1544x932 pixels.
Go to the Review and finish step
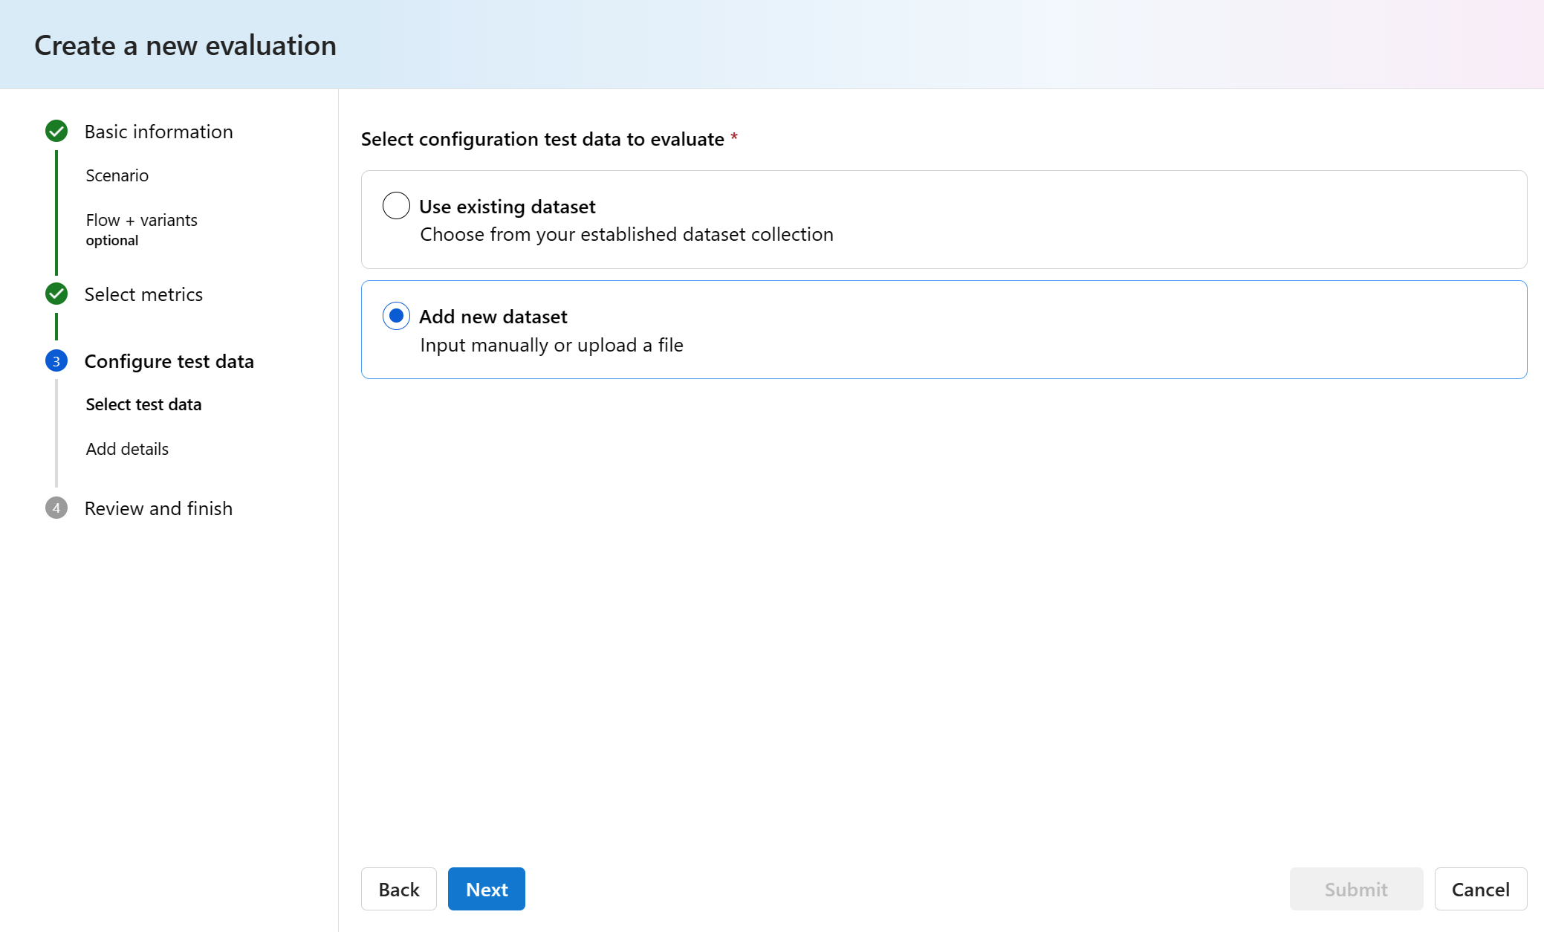coord(158,508)
